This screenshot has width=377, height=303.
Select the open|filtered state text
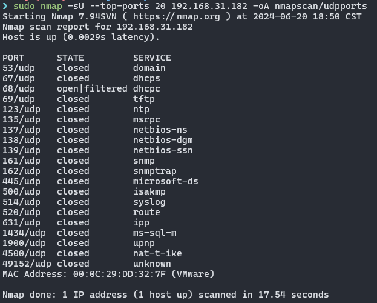click(x=92, y=88)
